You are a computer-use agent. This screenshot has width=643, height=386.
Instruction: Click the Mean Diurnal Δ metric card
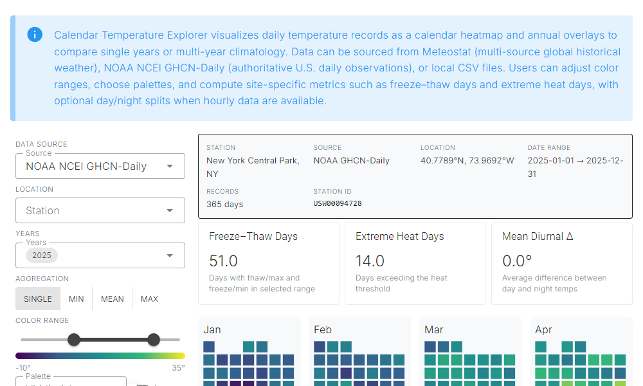[x=561, y=263]
